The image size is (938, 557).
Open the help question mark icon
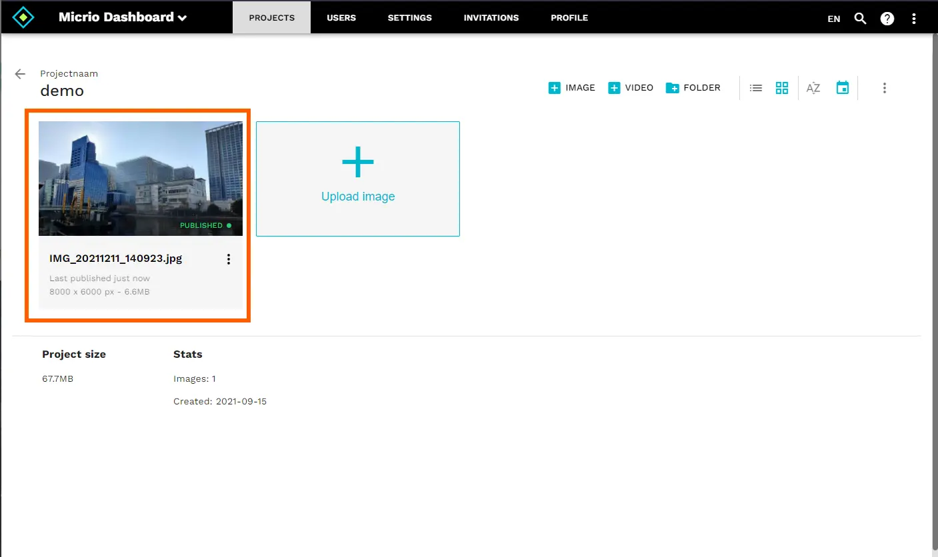click(x=887, y=19)
